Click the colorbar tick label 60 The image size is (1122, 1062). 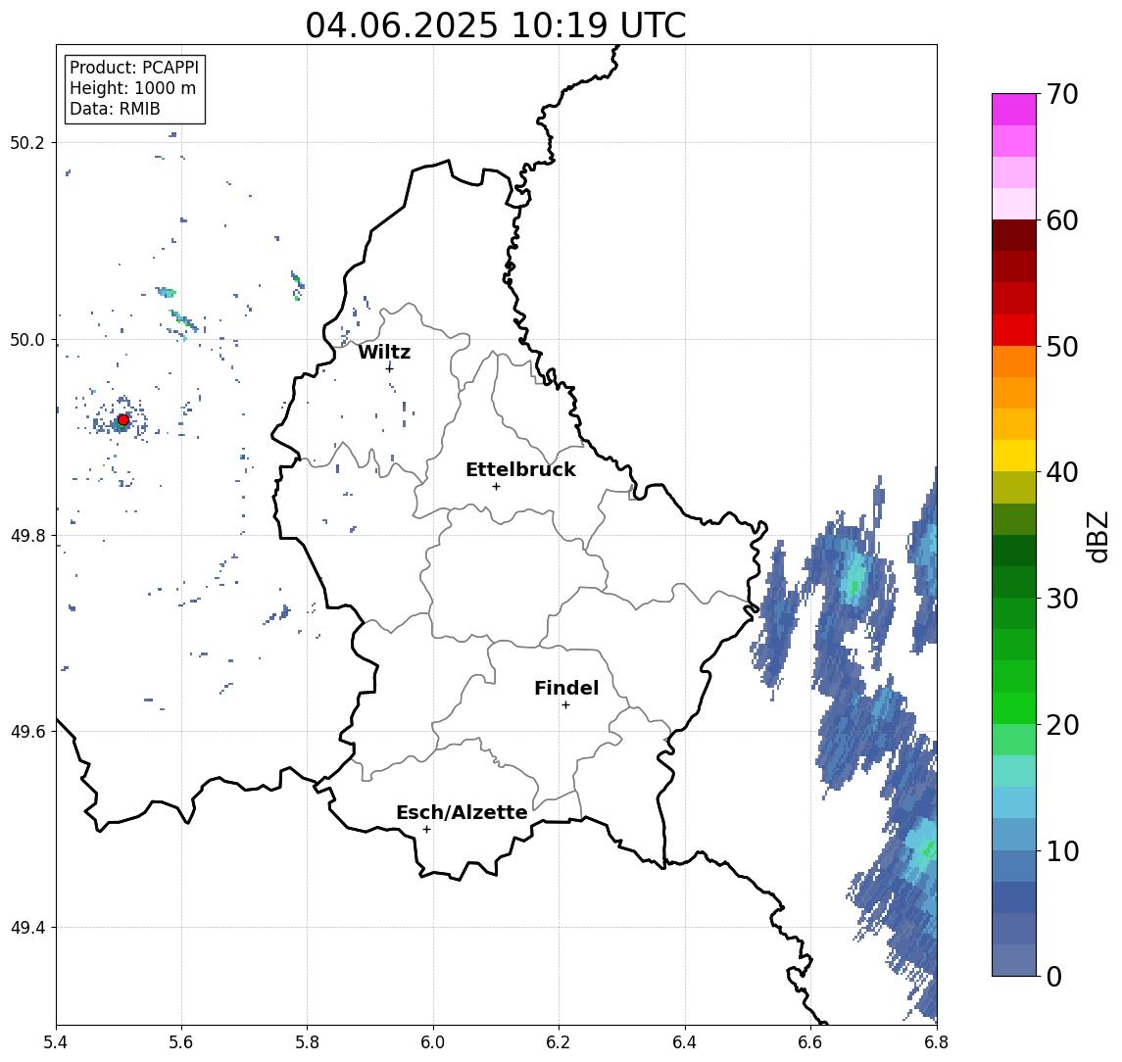tap(1062, 221)
